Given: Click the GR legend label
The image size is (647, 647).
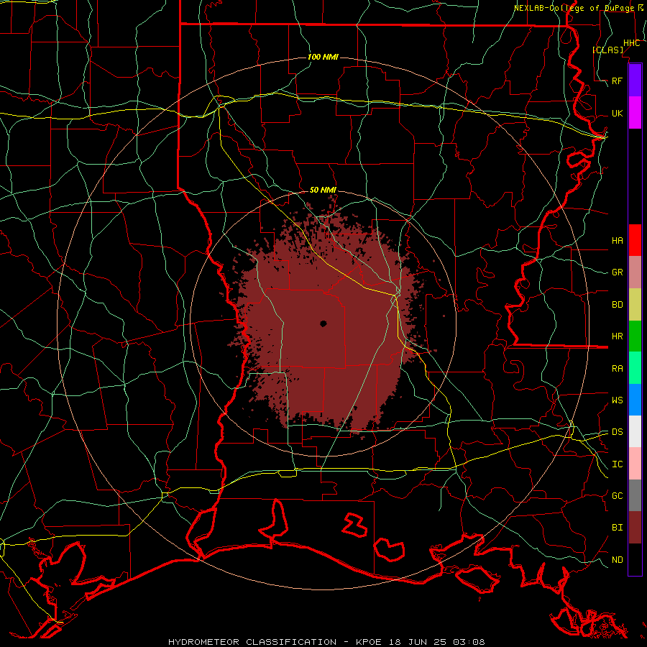Looking at the screenshot, I should pyautogui.click(x=618, y=272).
